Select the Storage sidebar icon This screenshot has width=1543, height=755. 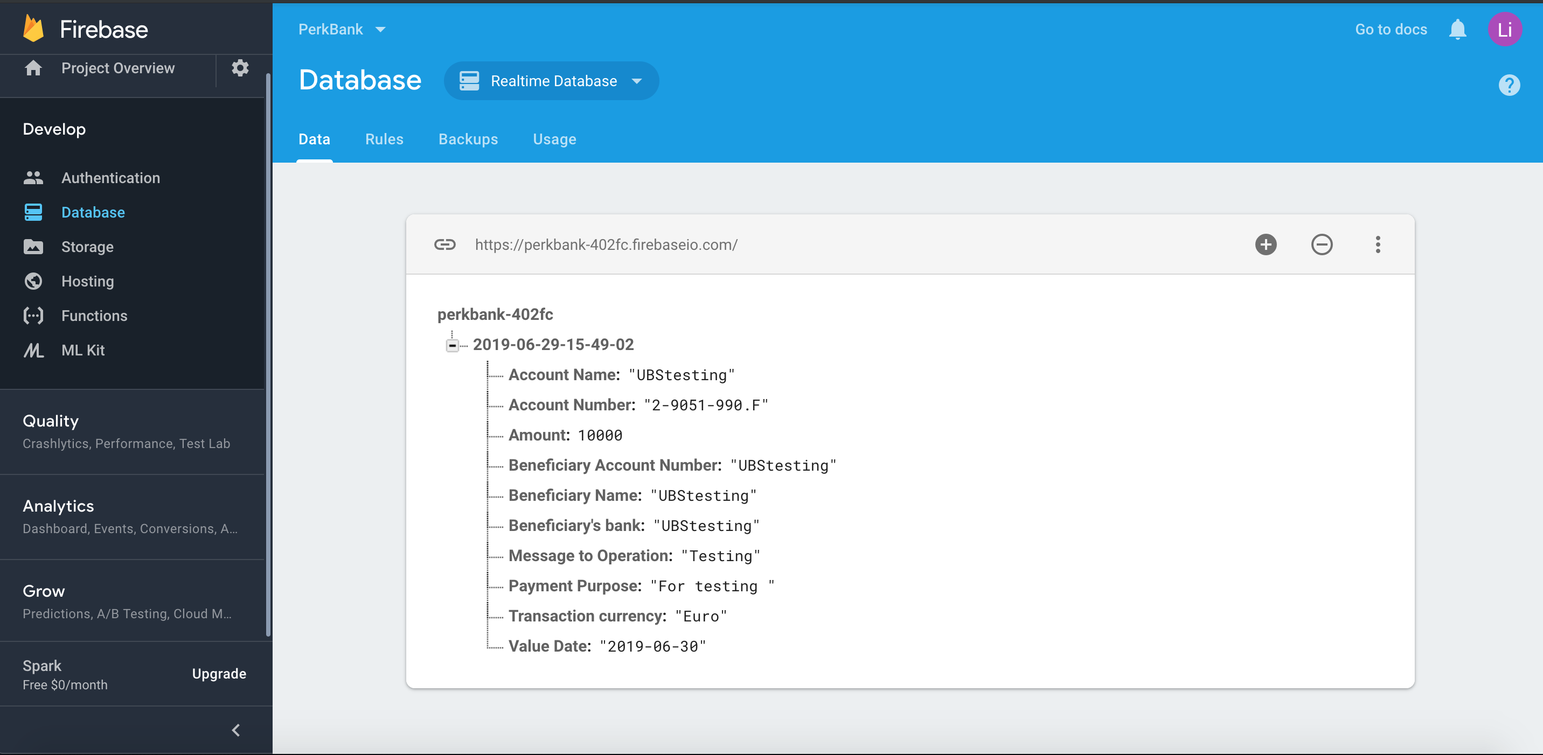coord(33,247)
